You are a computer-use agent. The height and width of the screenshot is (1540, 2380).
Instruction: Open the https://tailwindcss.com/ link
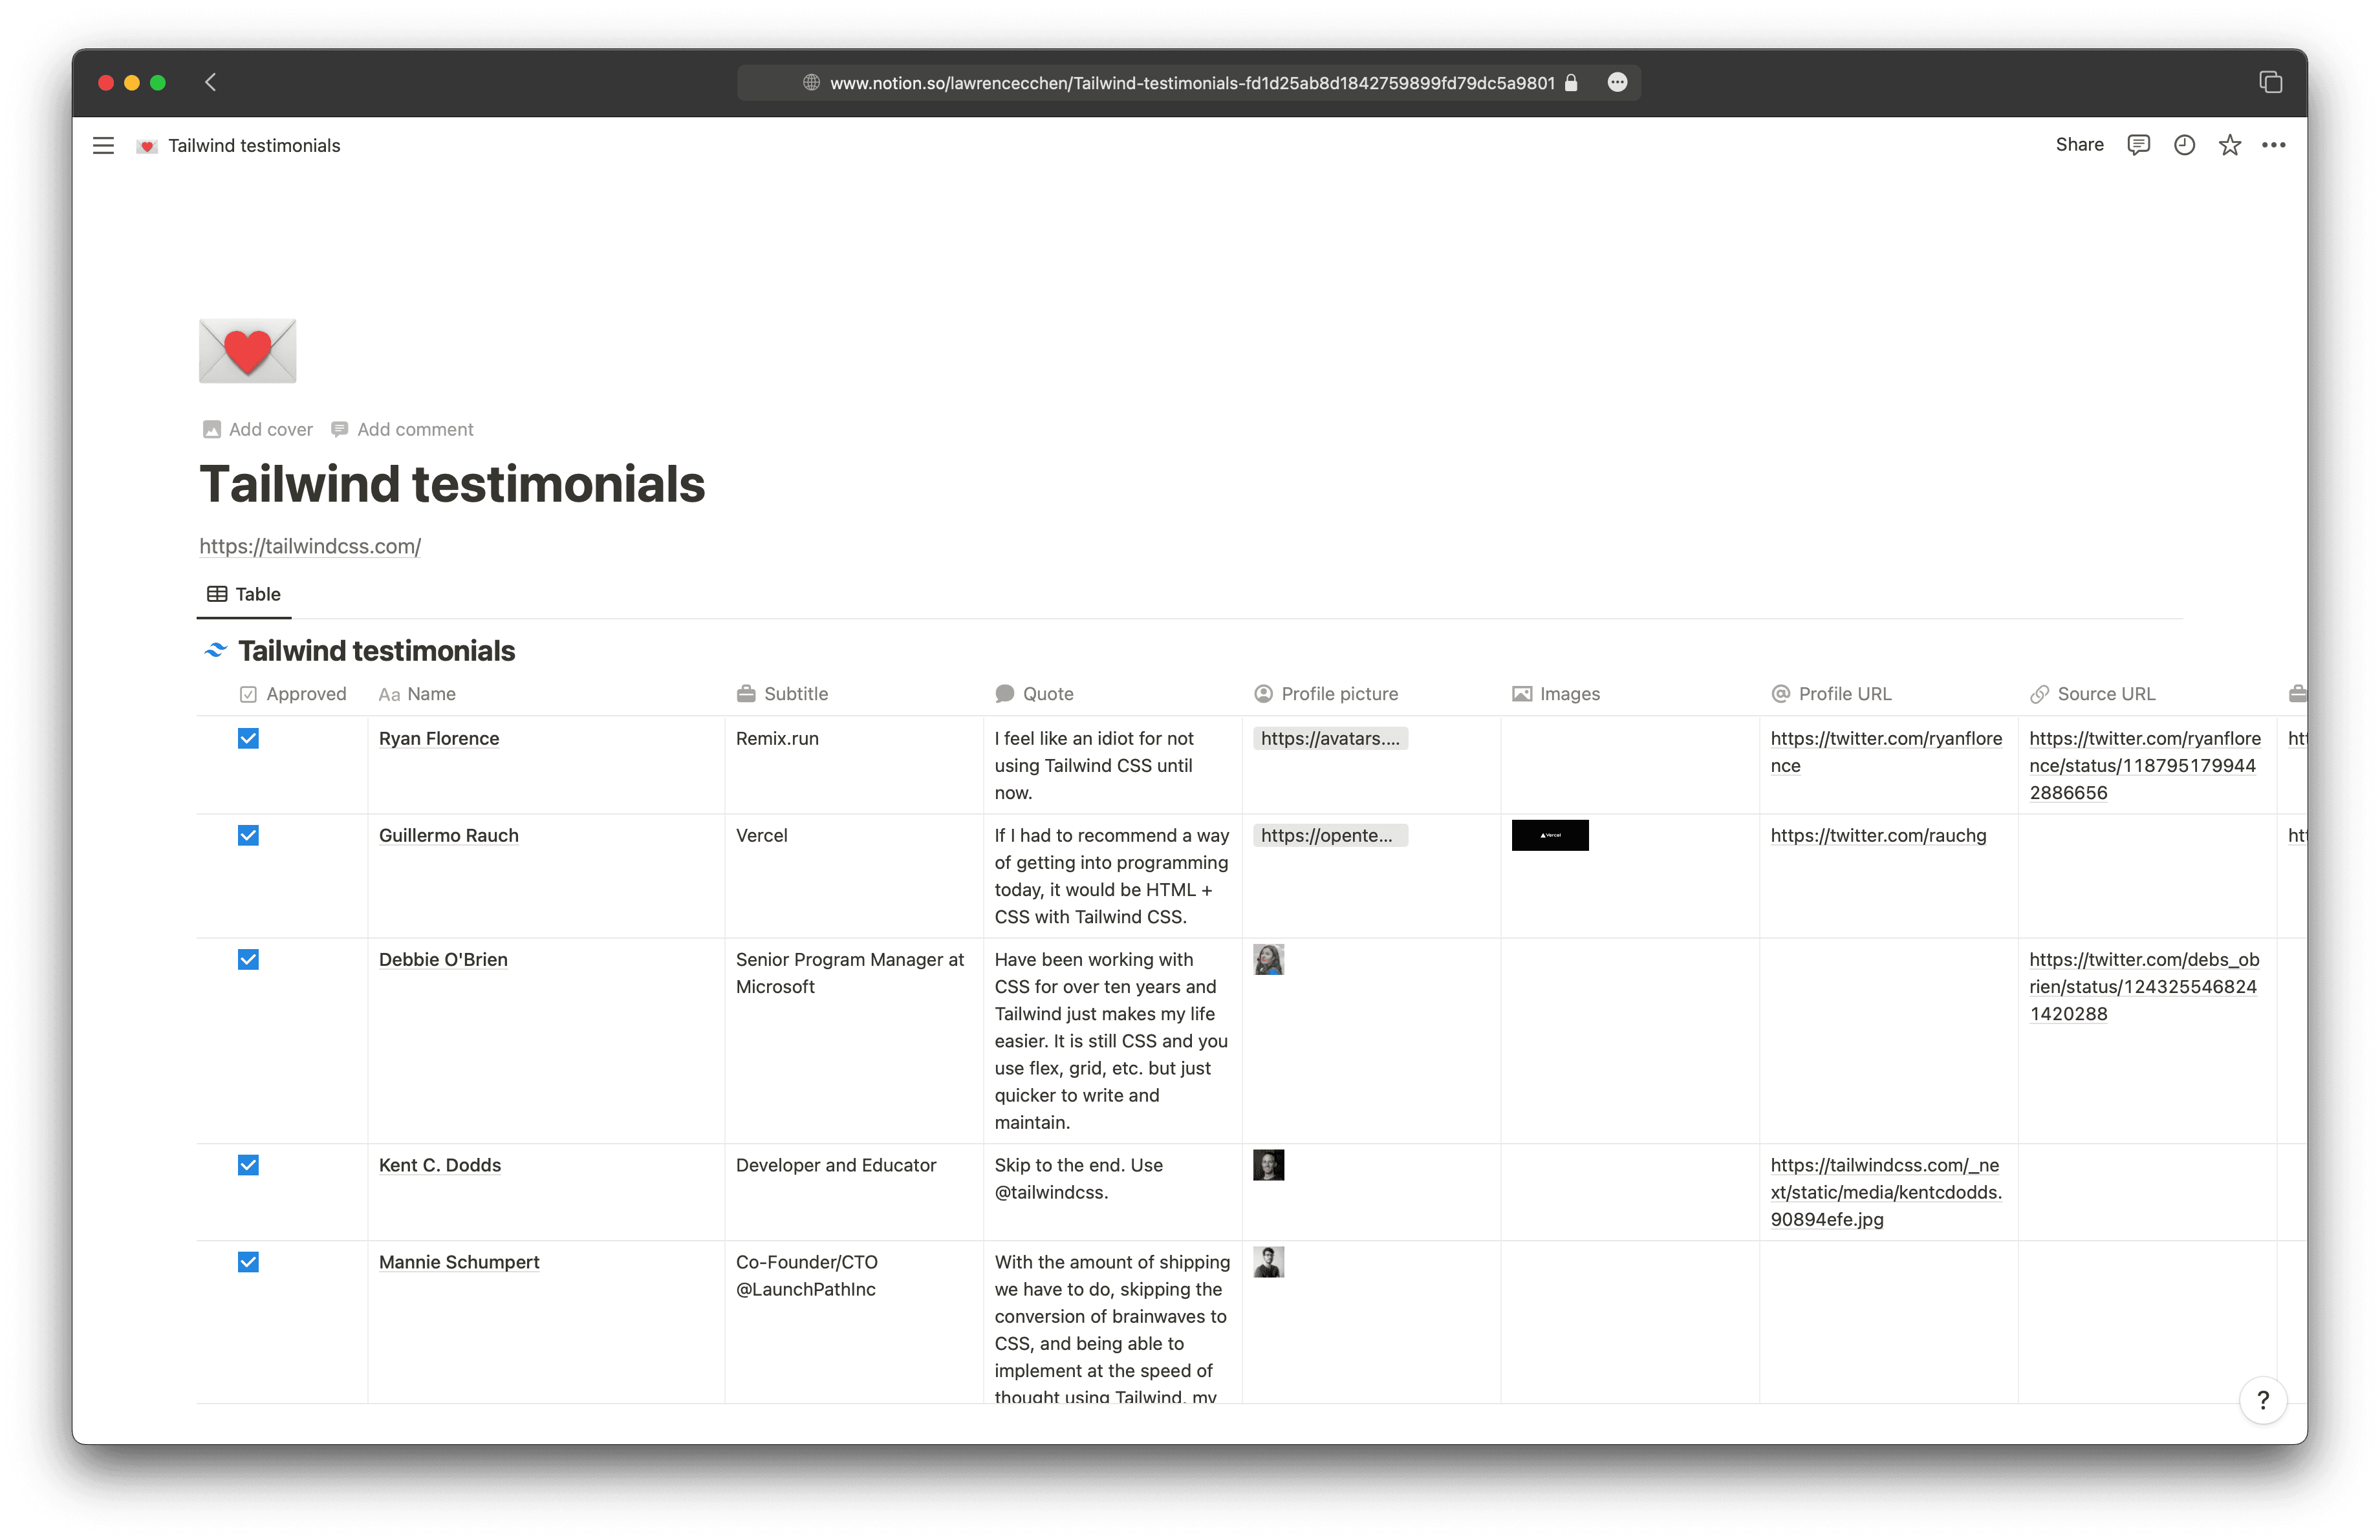click(310, 547)
